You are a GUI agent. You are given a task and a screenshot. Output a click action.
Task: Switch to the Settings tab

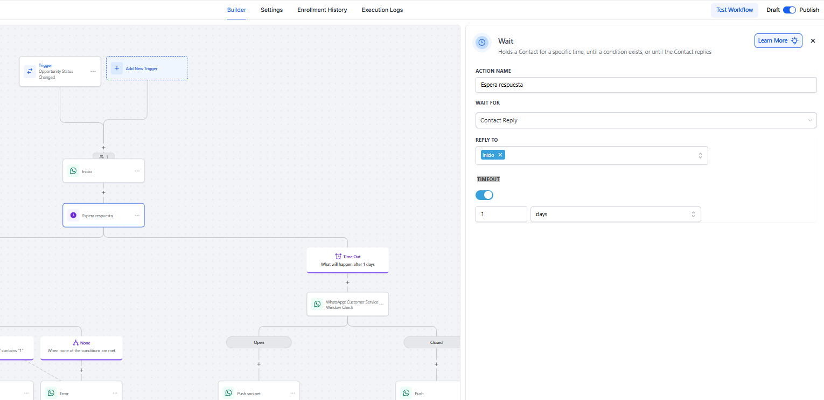pos(271,10)
